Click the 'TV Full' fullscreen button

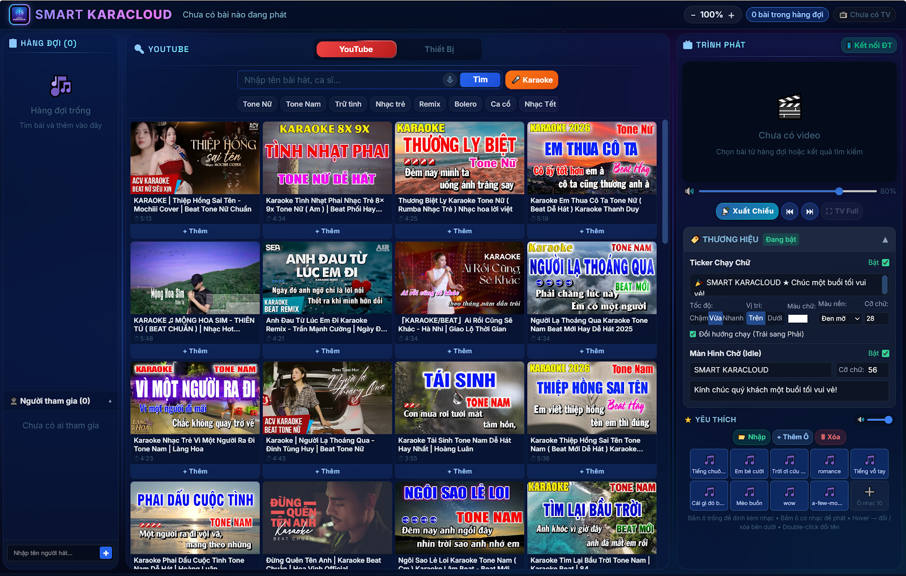tap(842, 211)
